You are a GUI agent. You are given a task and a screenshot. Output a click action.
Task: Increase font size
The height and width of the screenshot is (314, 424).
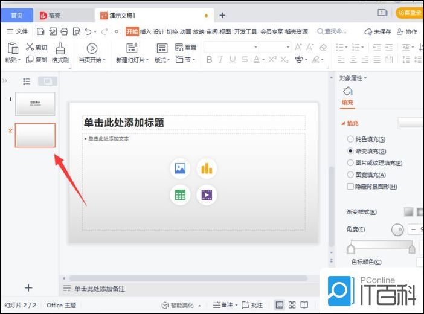298,47
